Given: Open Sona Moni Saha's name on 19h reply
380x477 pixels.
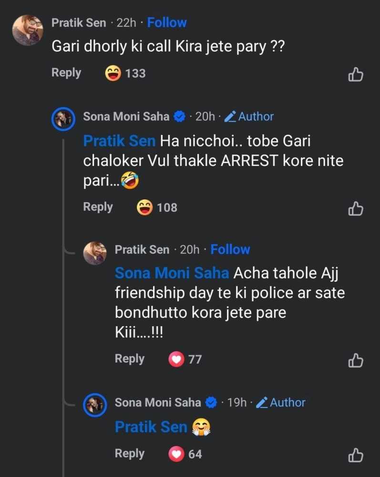Looking at the screenshot, I should (158, 403).
